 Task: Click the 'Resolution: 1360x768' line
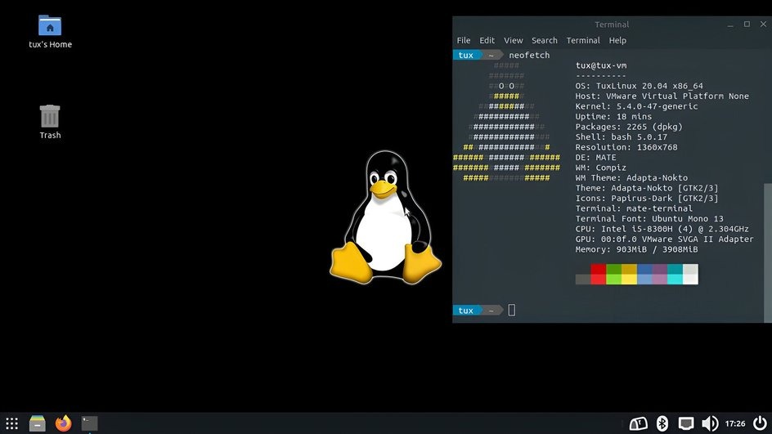click(626, 147)
